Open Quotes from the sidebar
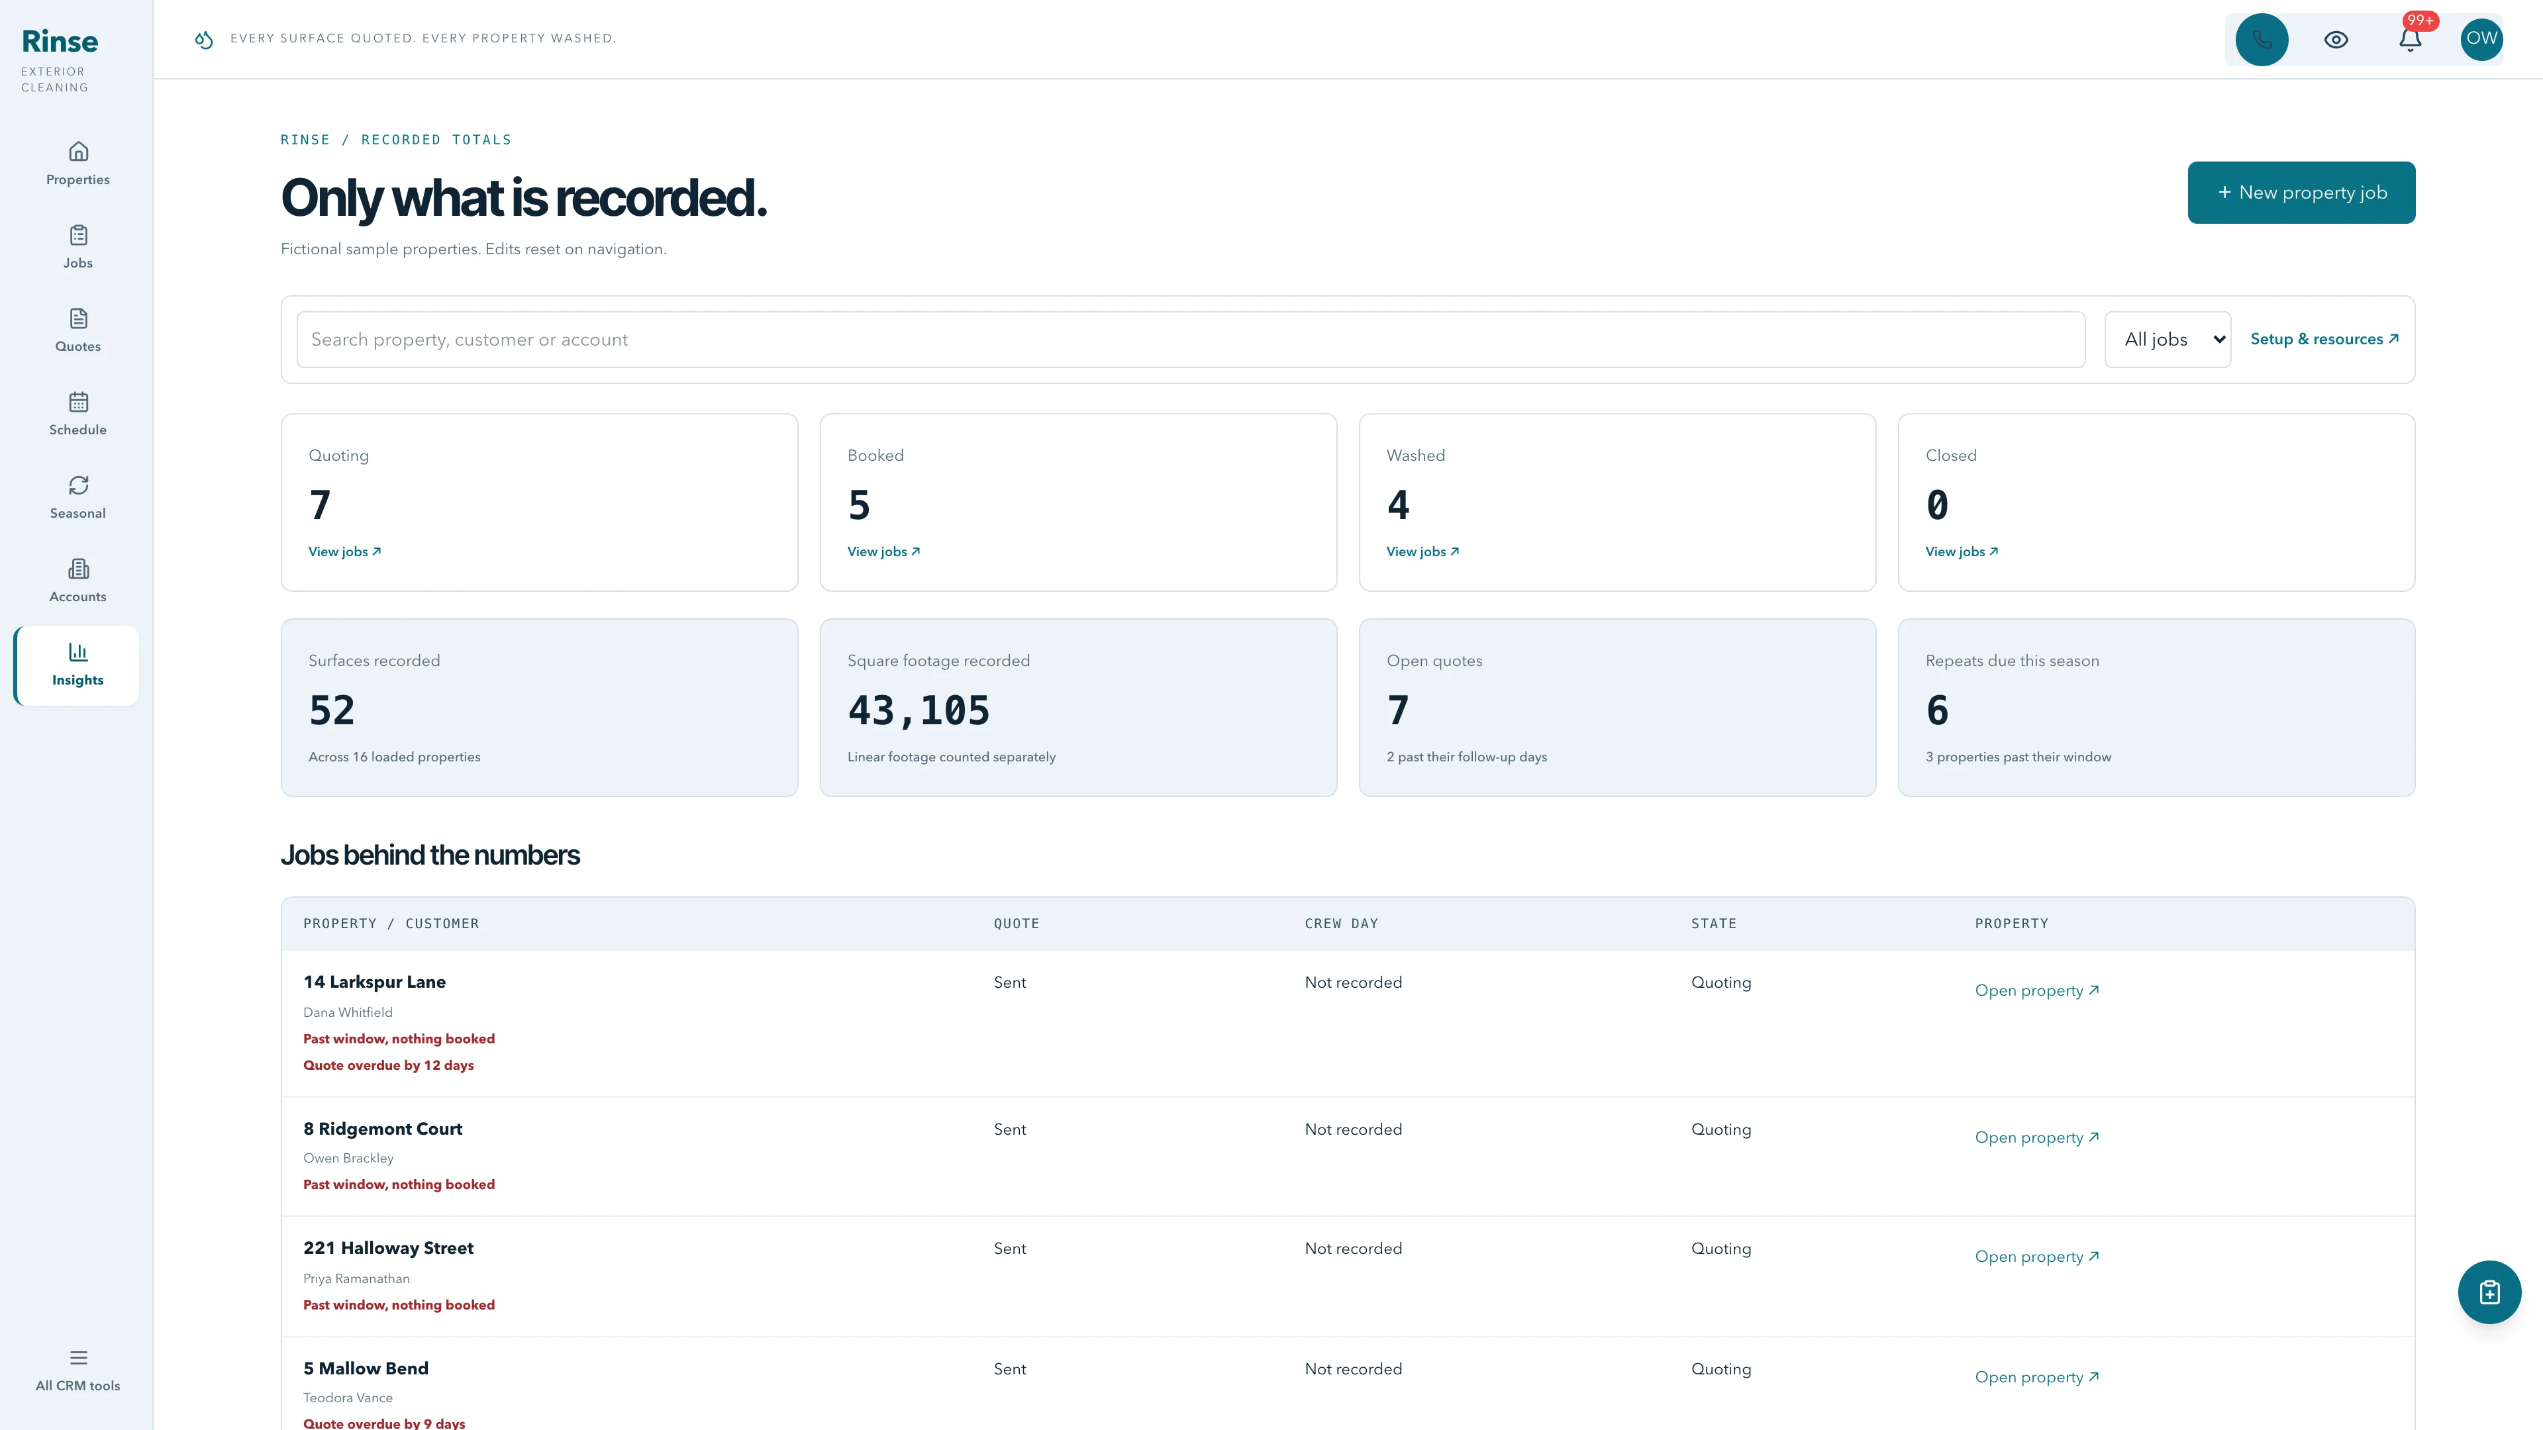The image size is (2543, 1430). pyautogui.click(x=77, y=330)
